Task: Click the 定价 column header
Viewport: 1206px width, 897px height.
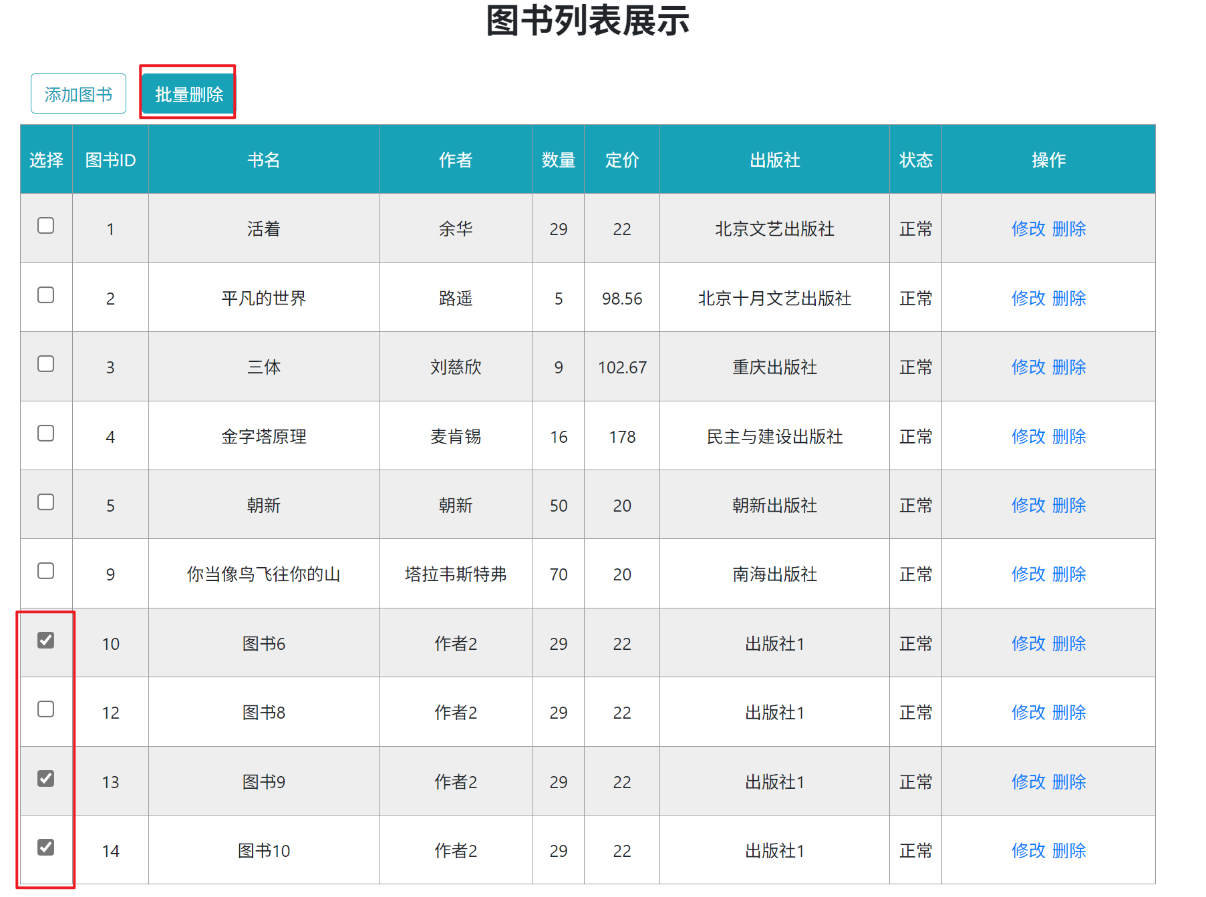Action: coord(622,160)
